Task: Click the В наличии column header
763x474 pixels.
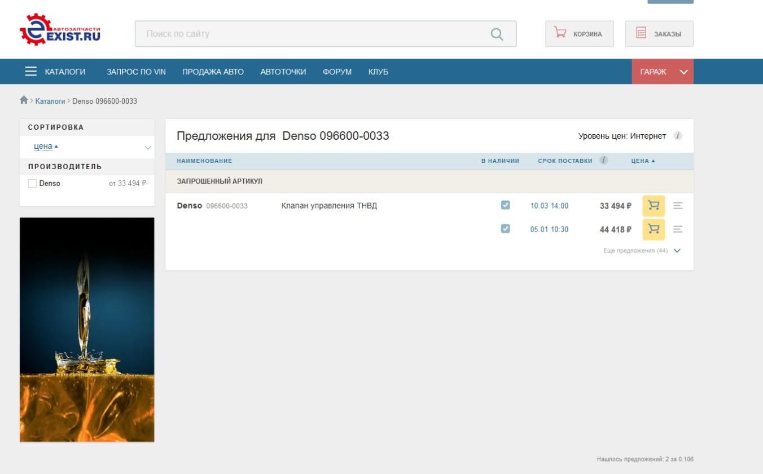Action: click(500, 161)
